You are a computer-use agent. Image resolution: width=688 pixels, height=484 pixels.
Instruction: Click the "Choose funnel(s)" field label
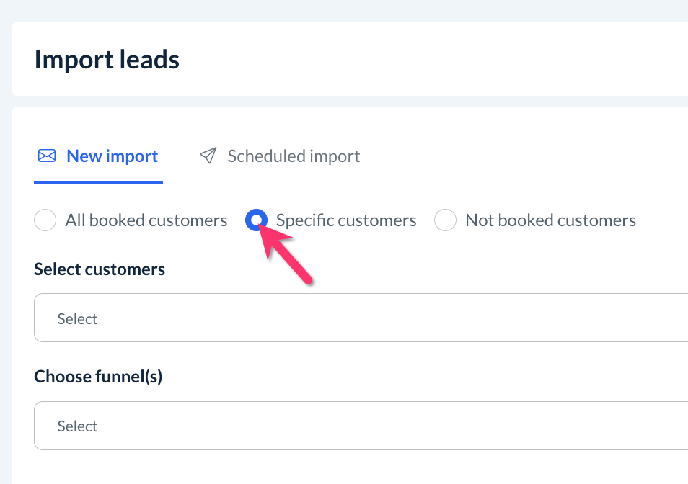[98, 377]
